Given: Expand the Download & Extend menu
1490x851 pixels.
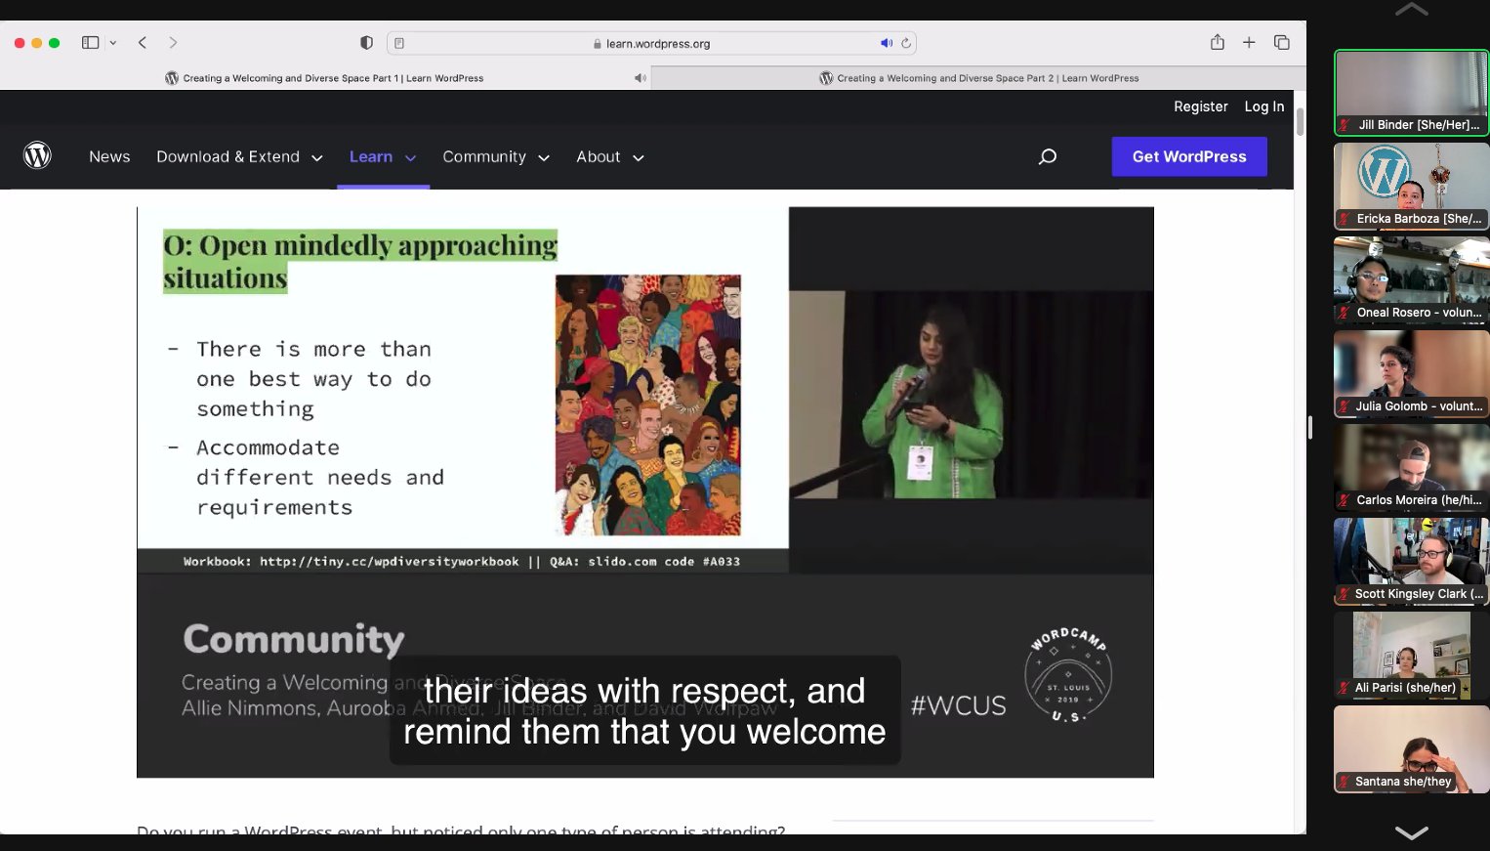Looking at the screenshot, I should (239, 156).
